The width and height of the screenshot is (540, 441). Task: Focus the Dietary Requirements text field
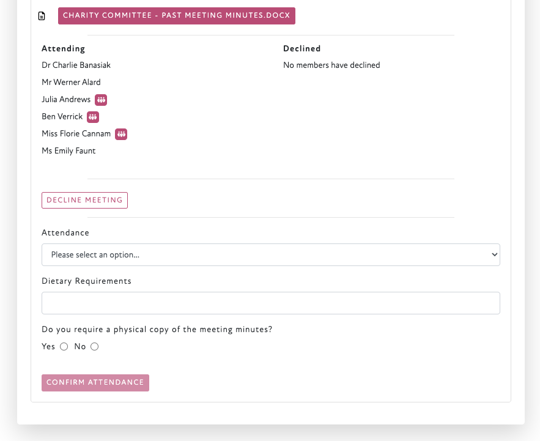coord(270,303)
